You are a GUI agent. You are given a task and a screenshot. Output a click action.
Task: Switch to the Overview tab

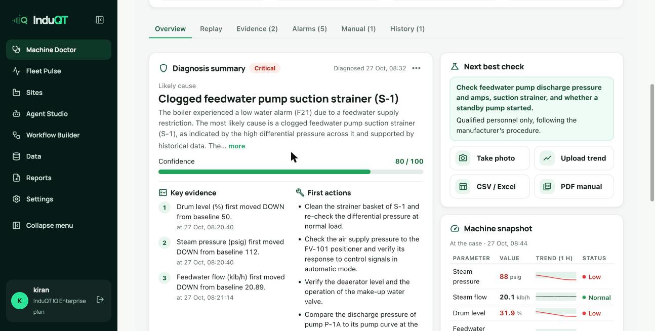pyautogui.click(x=170, y=29)
